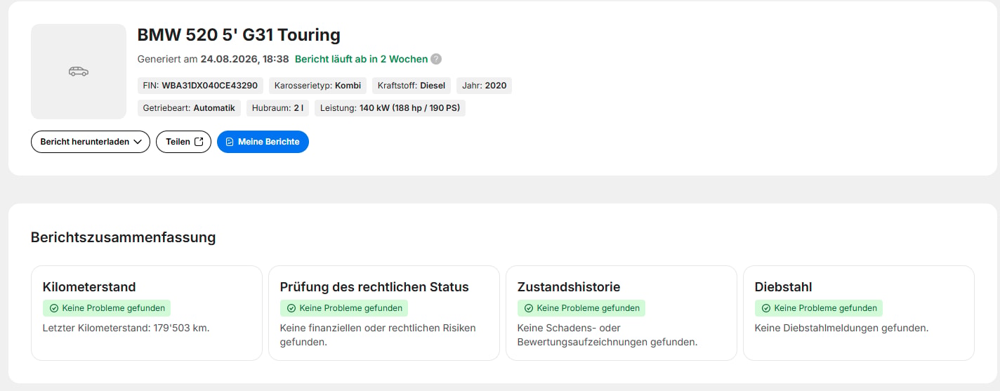Click the Hubraum 2 l tag

pos(277,108)
